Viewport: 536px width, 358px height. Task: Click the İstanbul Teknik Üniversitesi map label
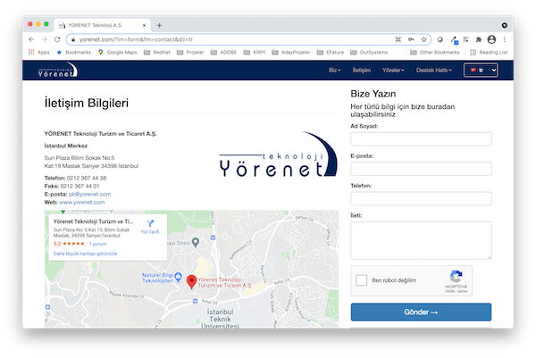220,320
